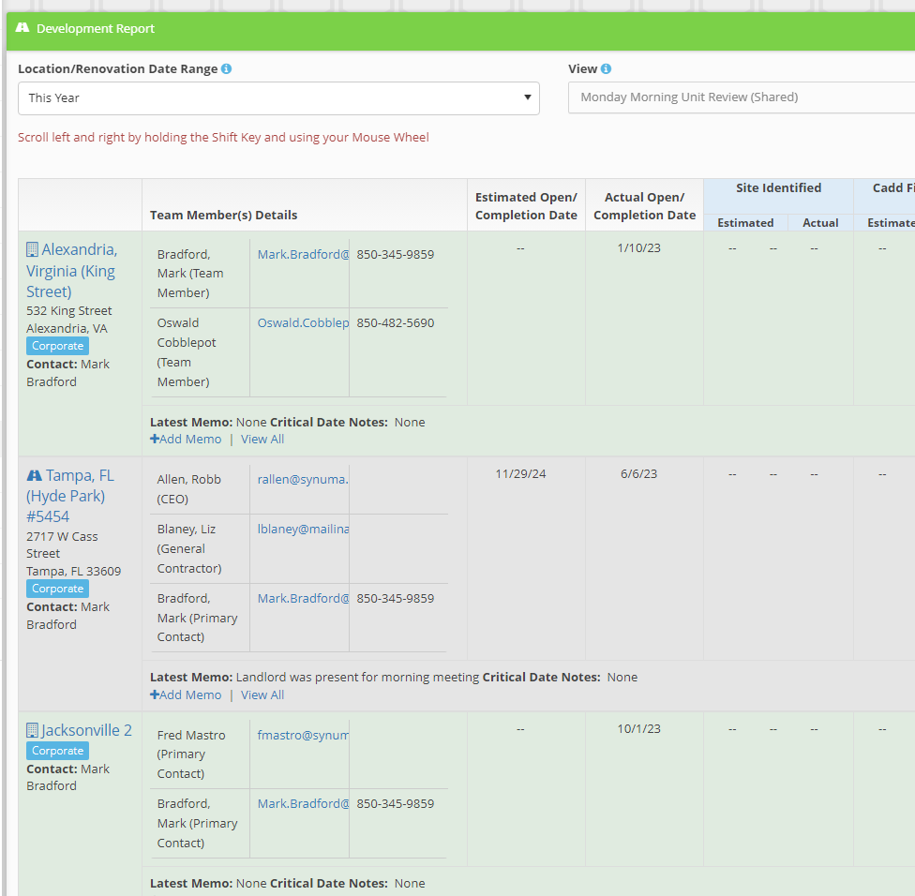The width and height of the screenshot is (915, 896).
Task: Open the This Year date range dropdown
Action: 279,98
